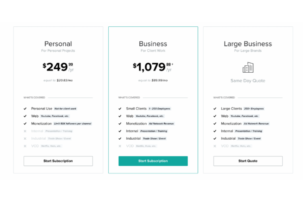Click teal Start Subscription in Business plan
Screen dimensions: 303x202
coord(153,161)
